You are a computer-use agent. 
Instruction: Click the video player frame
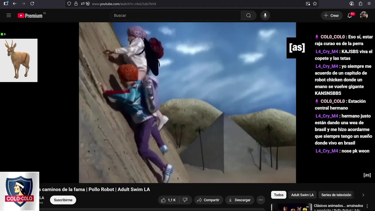[x=187, y=103]
